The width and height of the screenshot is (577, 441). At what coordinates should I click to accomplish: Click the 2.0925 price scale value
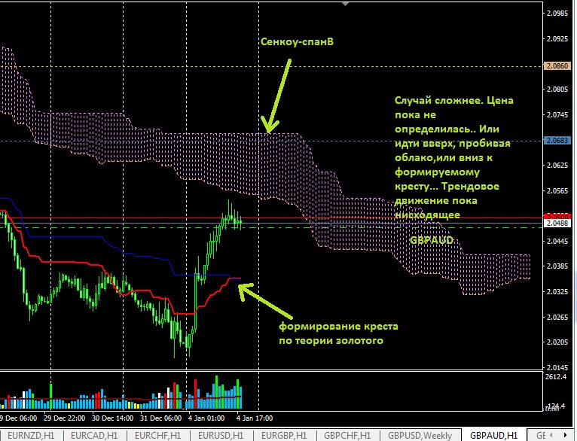point(557,38)
